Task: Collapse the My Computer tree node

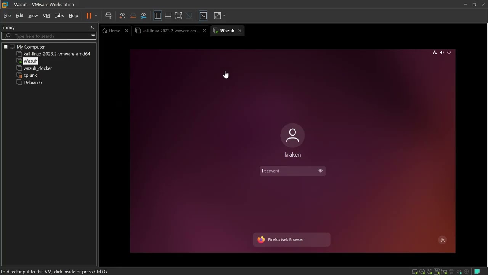Action: (6, 47)
